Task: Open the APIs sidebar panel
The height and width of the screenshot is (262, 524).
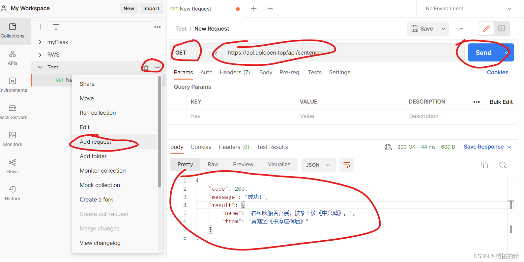Action: (x=13, y=58)
